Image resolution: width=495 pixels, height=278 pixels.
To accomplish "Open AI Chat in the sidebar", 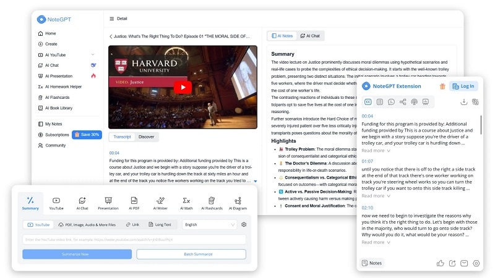I will pyautogui.click(x=48, y=65).
